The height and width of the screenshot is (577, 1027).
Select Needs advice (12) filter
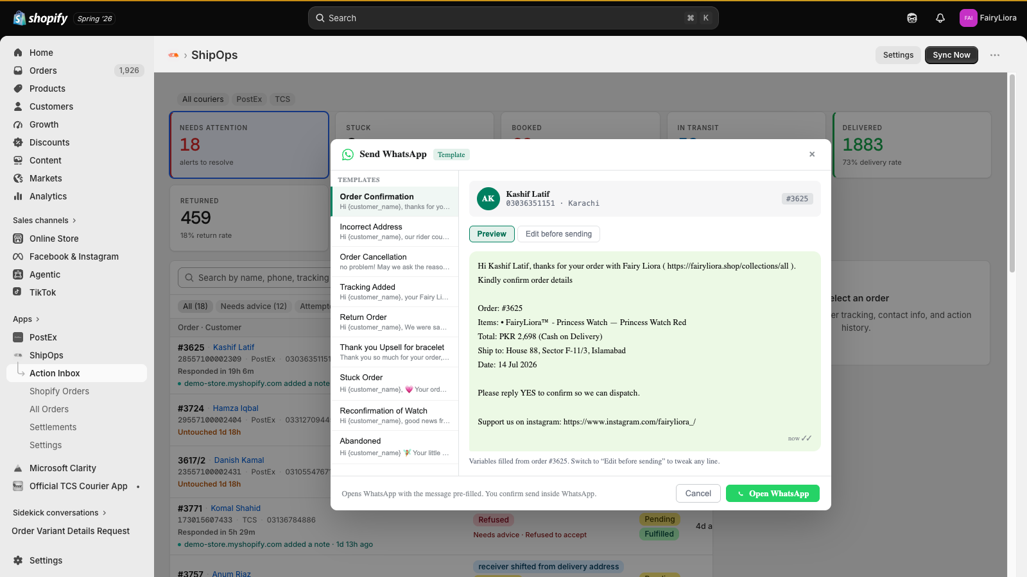coord(254,306)
